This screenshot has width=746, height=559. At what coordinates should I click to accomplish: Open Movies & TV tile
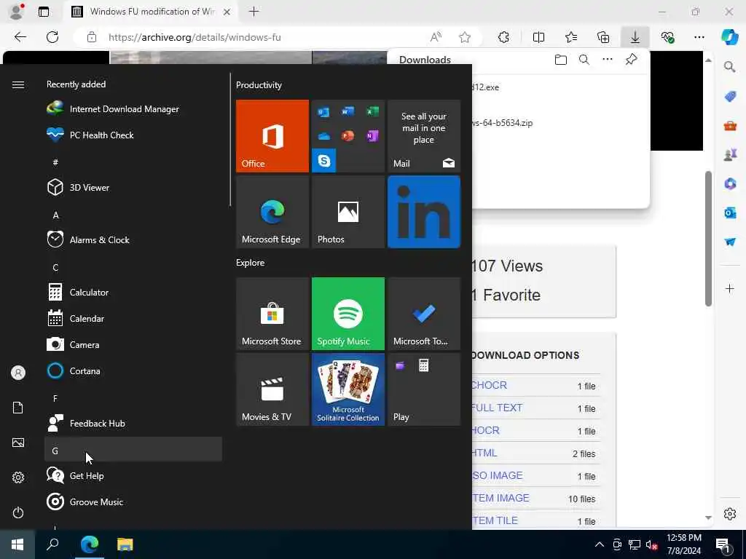pyautogui.click(x=272, y=389)
